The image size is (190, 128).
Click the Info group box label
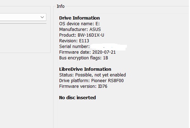61,6
